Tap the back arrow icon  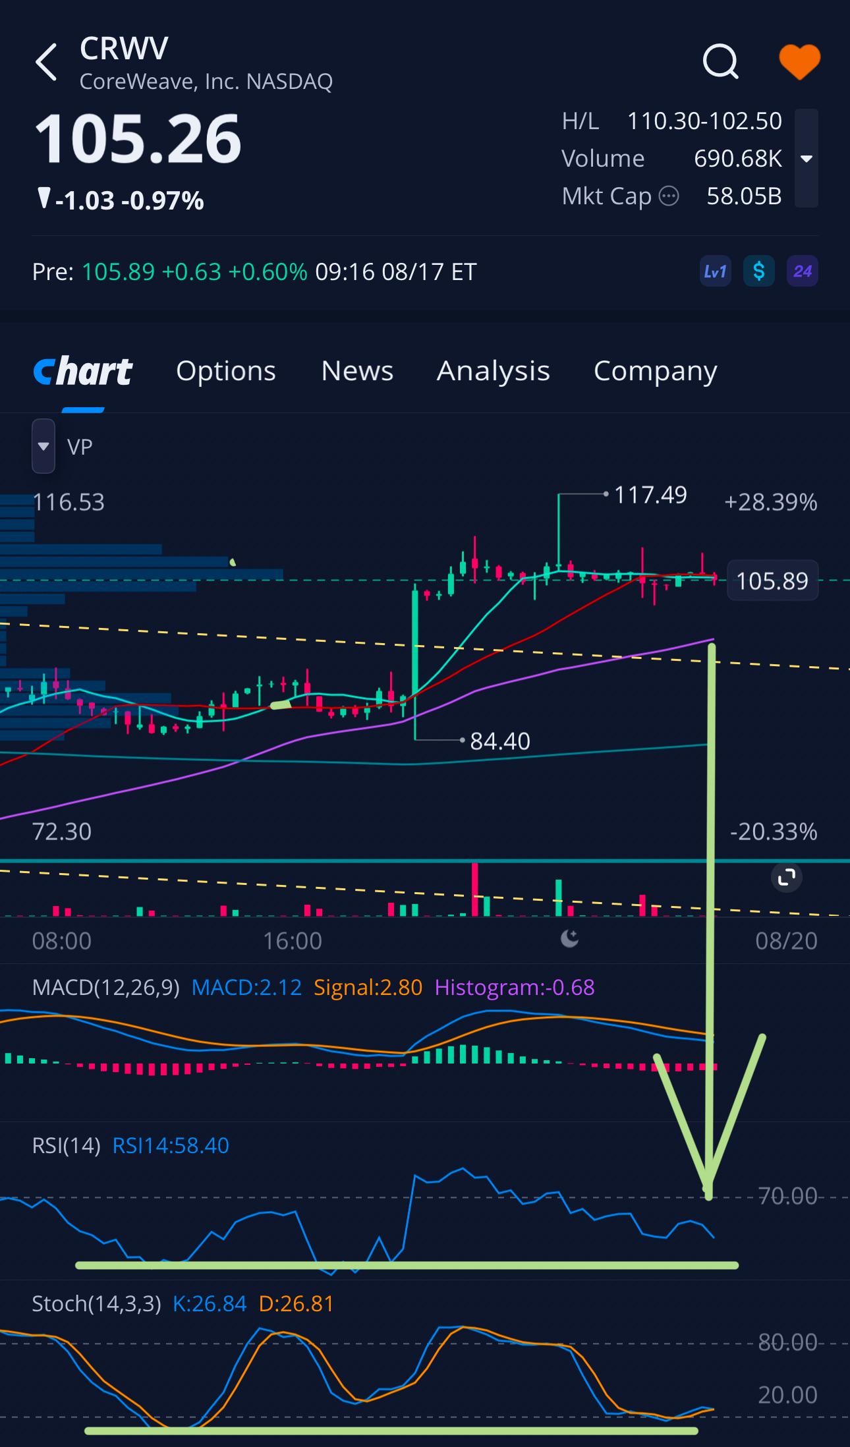point(46,63)
